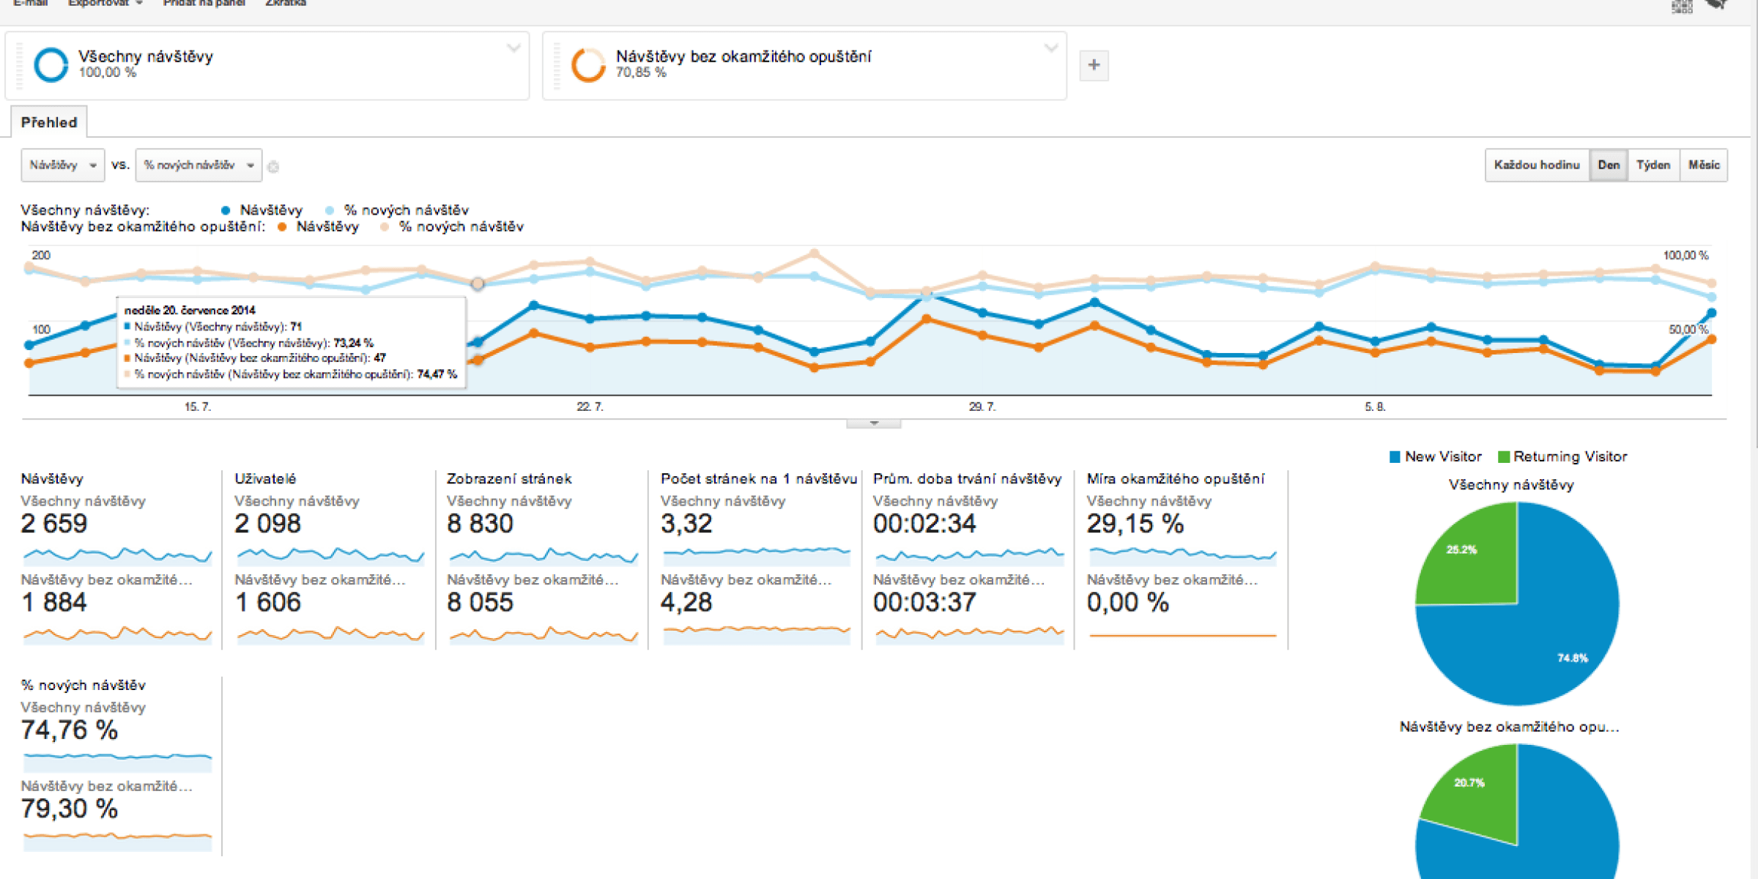Click the graduation cap icon at top right
Image resolution: width=1758 pixels, height=879 pixels.
(x=1717, y=4)
